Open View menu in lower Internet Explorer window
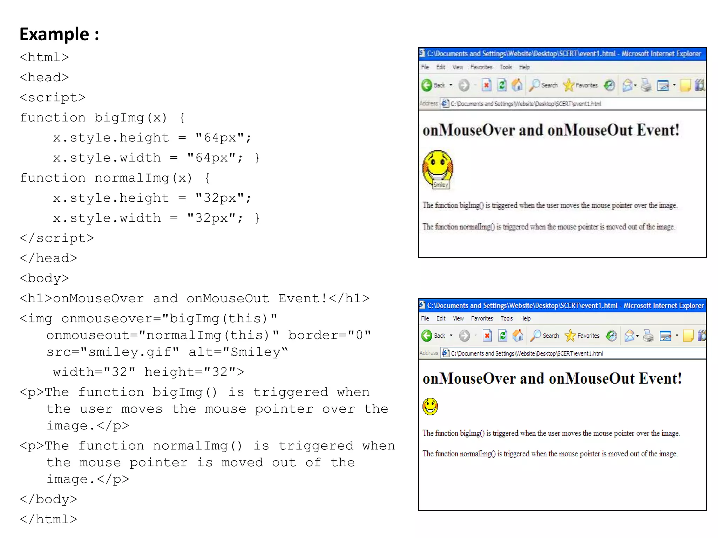Image resolution: width=718 pixels, height=538 pixels. pyautogui.click(x=458, y=318)
